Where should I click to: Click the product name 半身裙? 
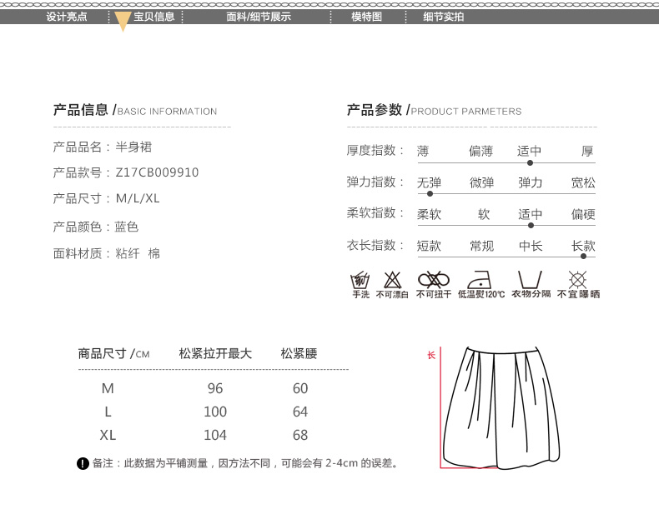pyautogui.click(x=133, y=147)
